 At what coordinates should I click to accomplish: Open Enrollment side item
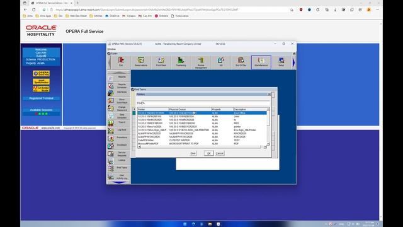pos(118,146)
